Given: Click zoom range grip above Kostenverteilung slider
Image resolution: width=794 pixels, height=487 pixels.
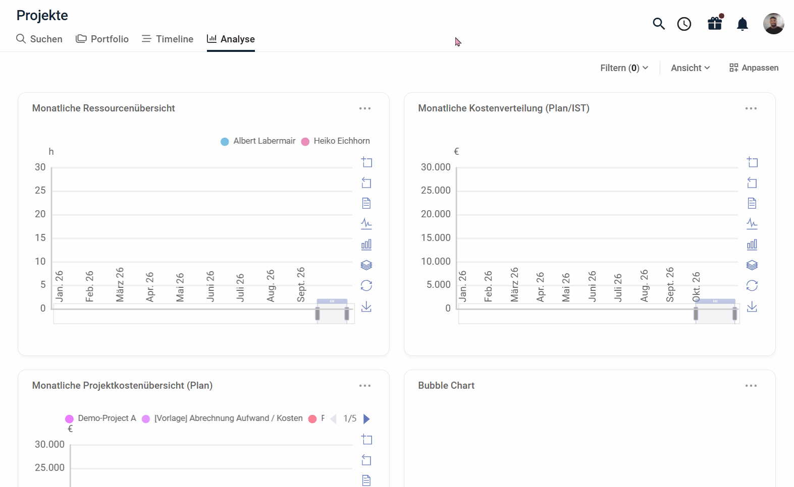Looking at the screenshot, I should (x=715, y=301).
